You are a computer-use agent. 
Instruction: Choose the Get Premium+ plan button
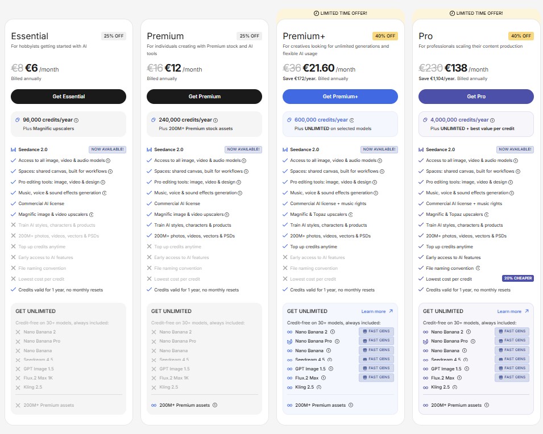[x=340, y=97]
